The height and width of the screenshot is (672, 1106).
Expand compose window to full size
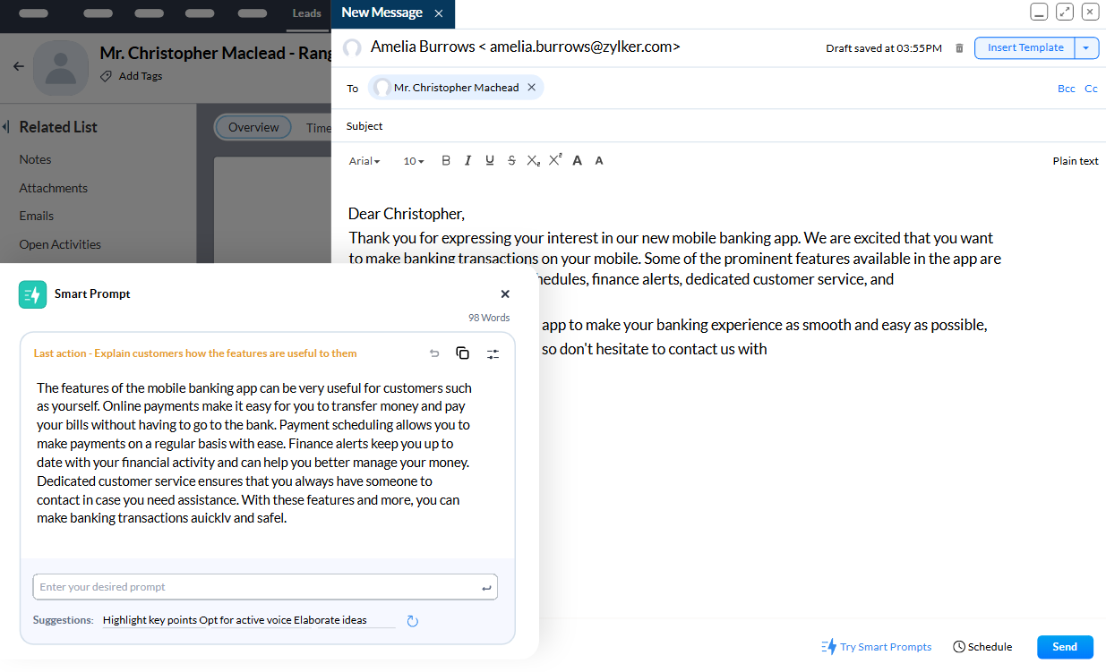[1065, 12]
